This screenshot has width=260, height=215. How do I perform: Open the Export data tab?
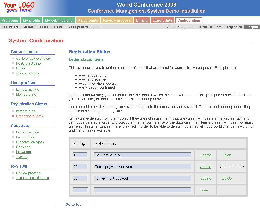(162, 20)
